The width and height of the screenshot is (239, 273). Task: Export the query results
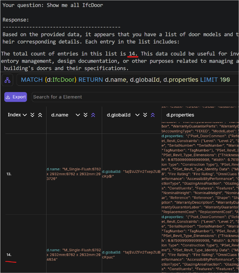click(16, 97)
